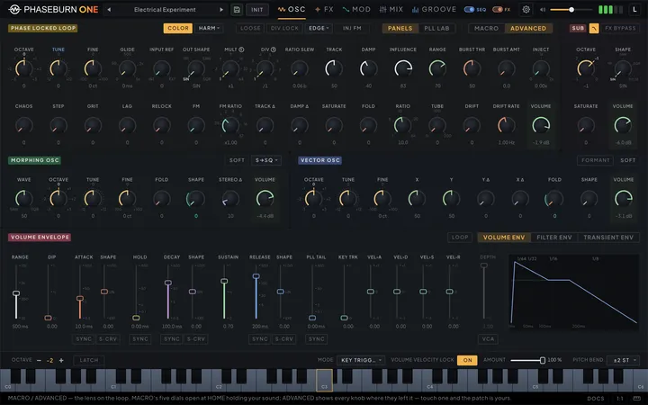Click the Vector Osc X knob

417,198
